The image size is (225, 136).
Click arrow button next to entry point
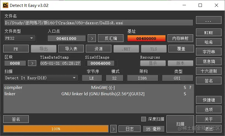click(x=92, y=38)
